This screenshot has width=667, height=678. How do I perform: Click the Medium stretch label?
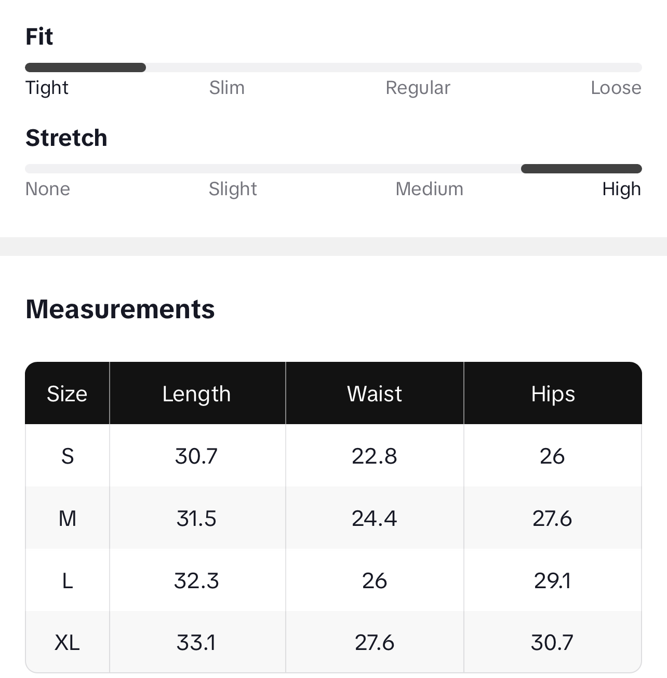[x=429, y=189]
